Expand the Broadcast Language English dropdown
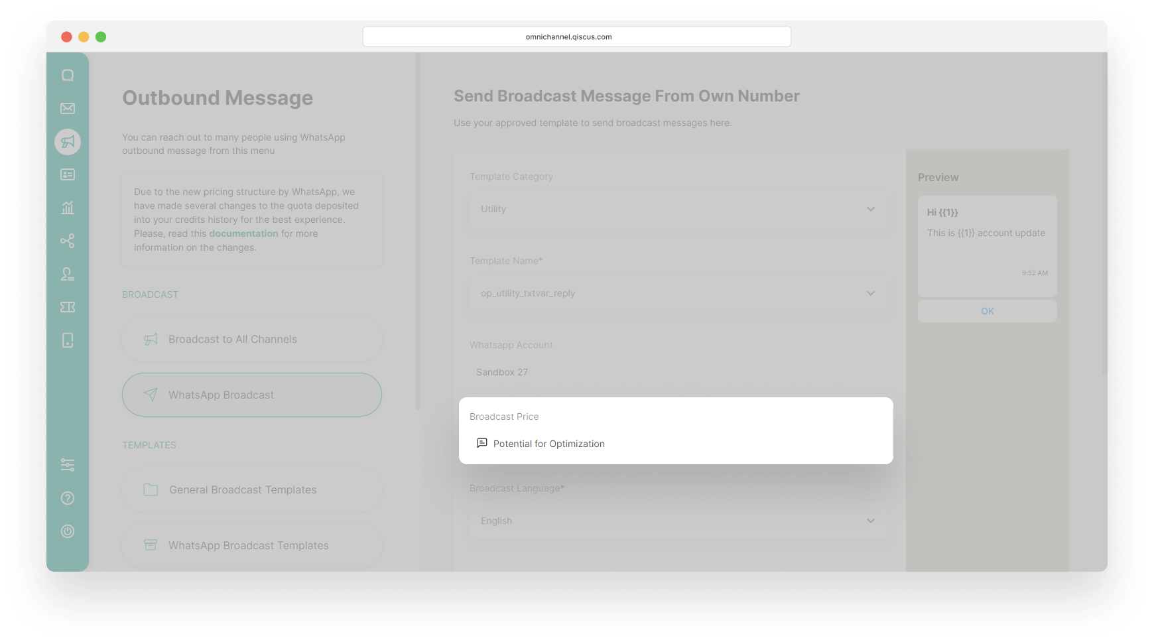1154x644 pixels. pos(679,521)
